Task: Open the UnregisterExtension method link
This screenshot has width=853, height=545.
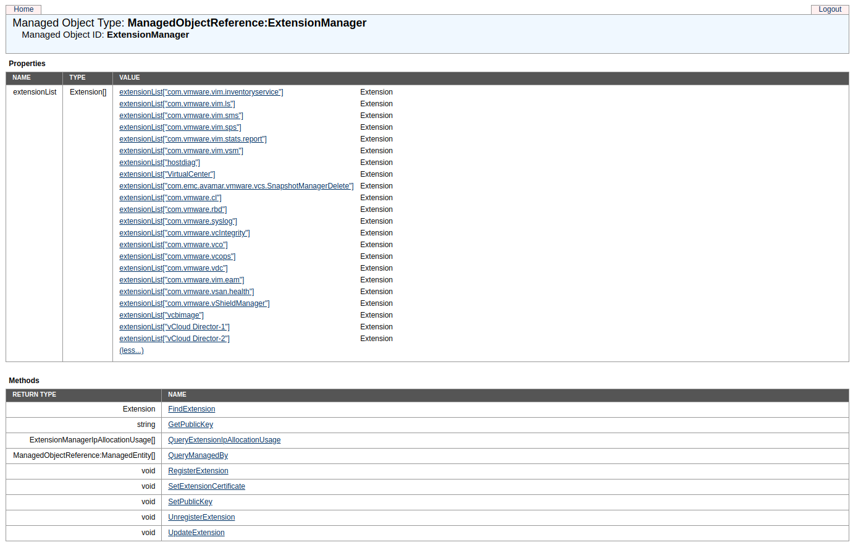Action: coord(201,517)
